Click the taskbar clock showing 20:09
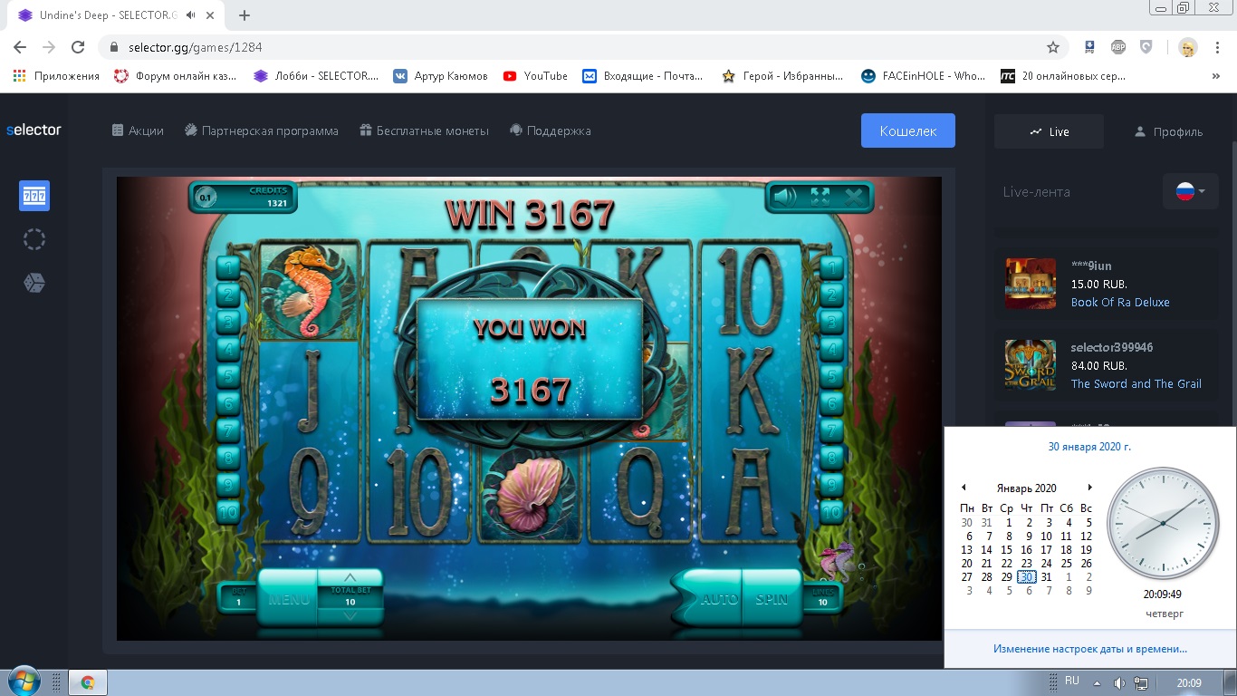Viewport: 1237px width, 696px height. coord(1188,682)
